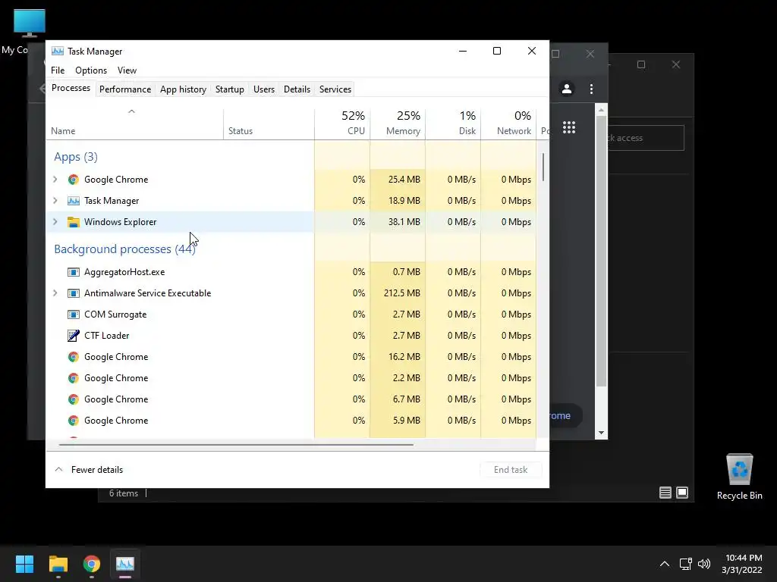Open the Chrome three-dot menu
The width and height of the screenshot is (777, 582).
[x=591, y=89]
